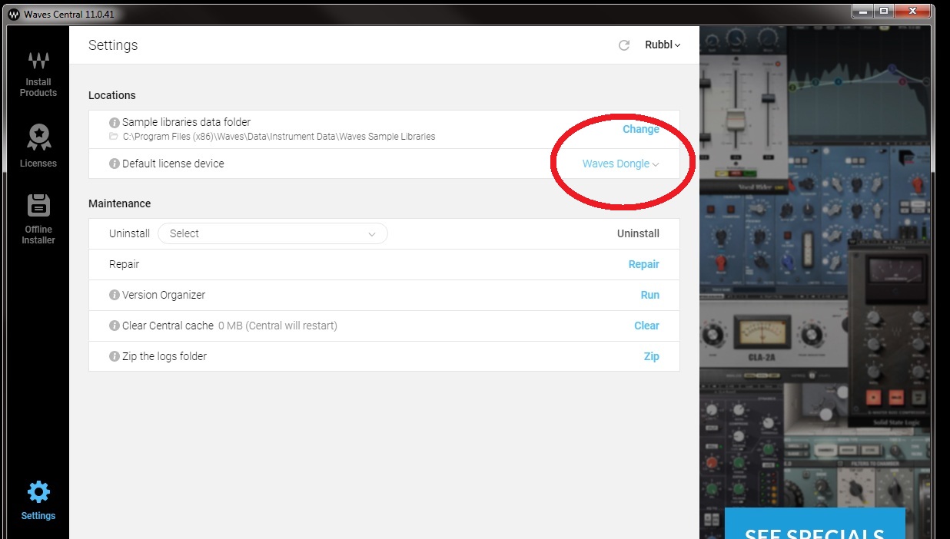Click the refresh icon beside Rubbl
950x539 pixels.
point(624,45)
